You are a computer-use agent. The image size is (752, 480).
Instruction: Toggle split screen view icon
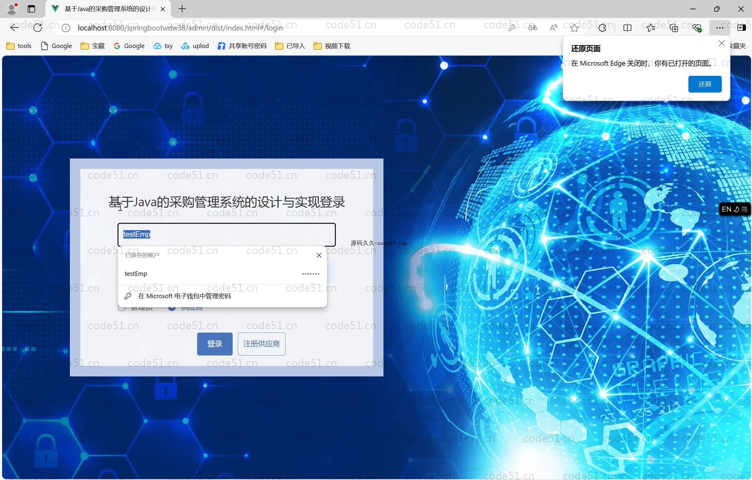pos(627,28)
